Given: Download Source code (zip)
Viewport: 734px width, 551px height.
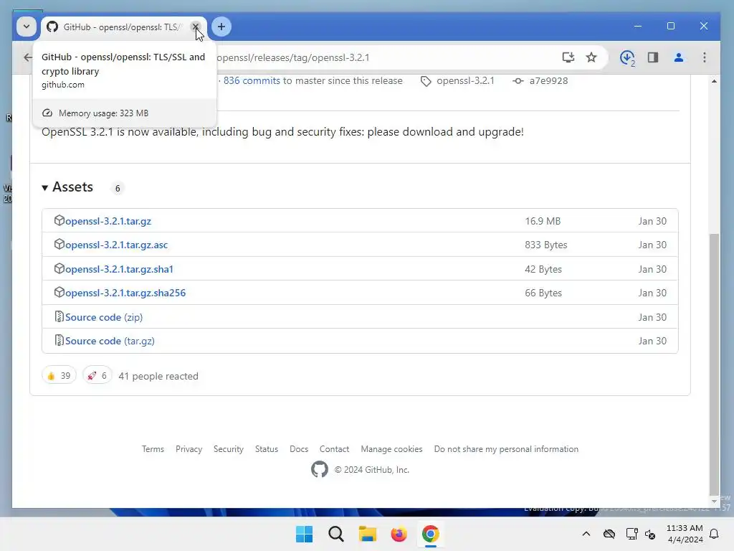Looking at the screenshot, I should pos(103,317).
